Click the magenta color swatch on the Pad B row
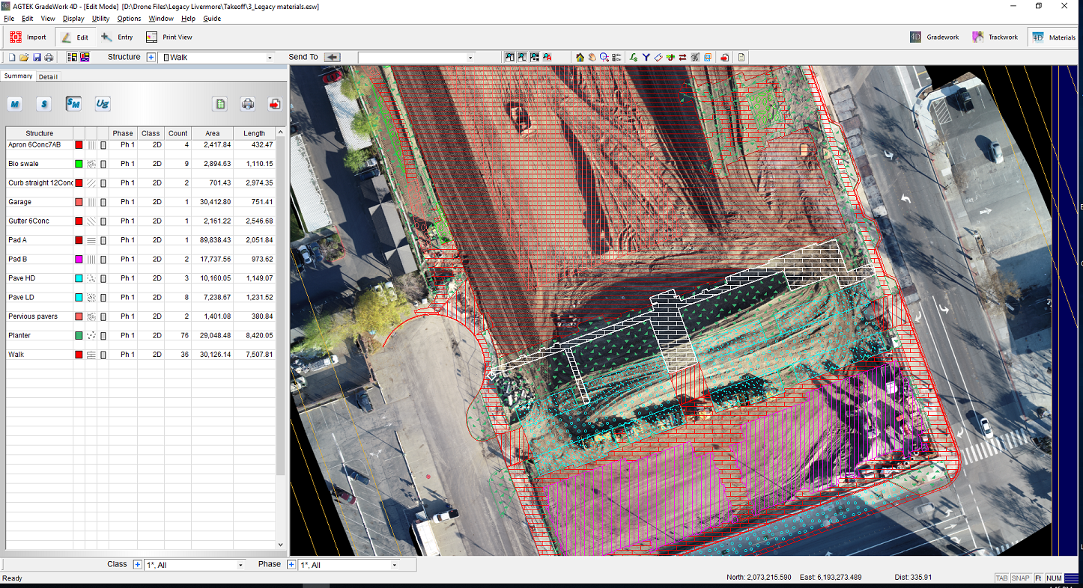 pyautogui.click(x=78, y=259)
